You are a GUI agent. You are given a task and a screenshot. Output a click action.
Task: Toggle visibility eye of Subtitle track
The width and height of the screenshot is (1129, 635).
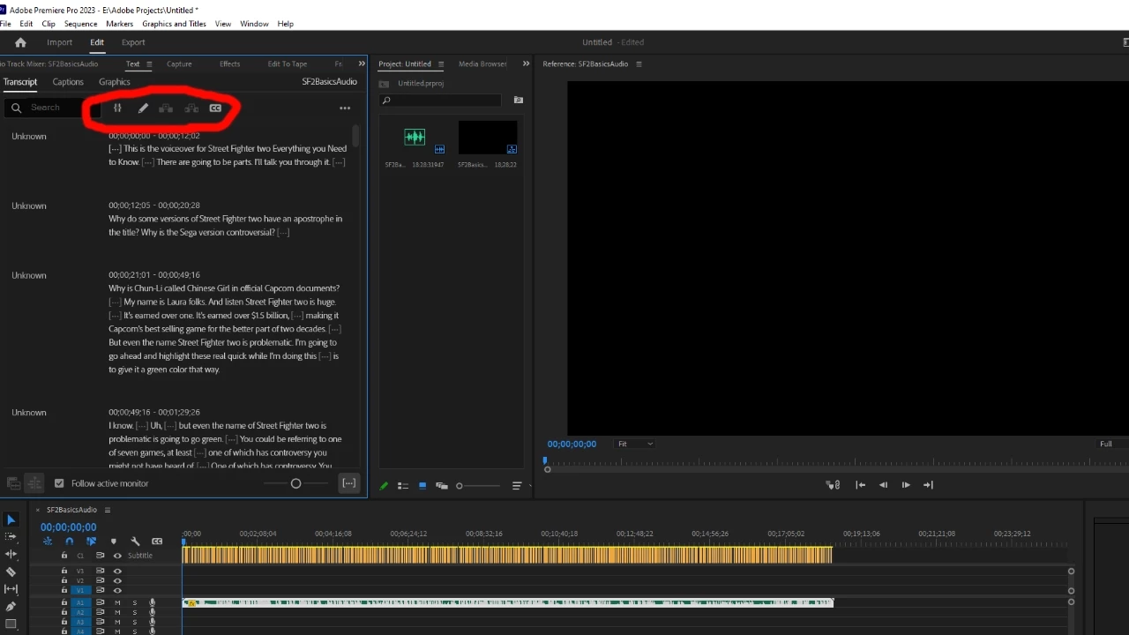(117, 556)
